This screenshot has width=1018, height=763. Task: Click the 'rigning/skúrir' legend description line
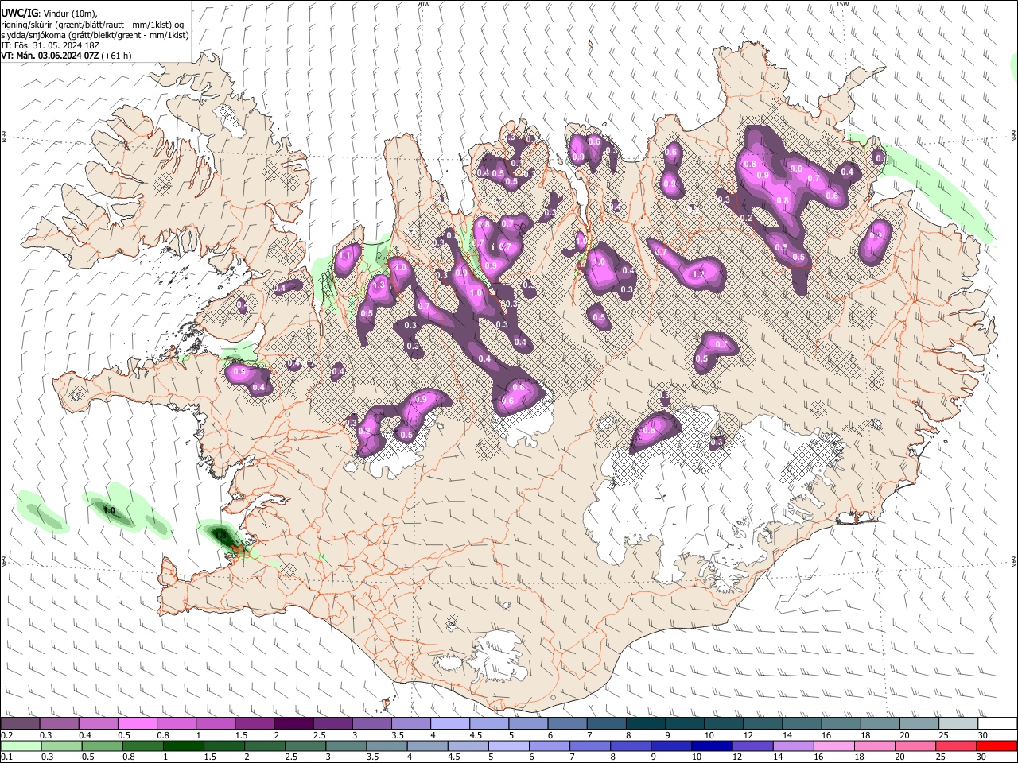tap(92, 25)
